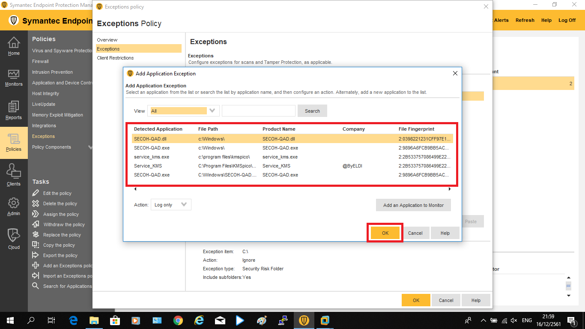585x329 pixels.
Task: Launch Google Chrome from the taskbar
Action: 178,320
